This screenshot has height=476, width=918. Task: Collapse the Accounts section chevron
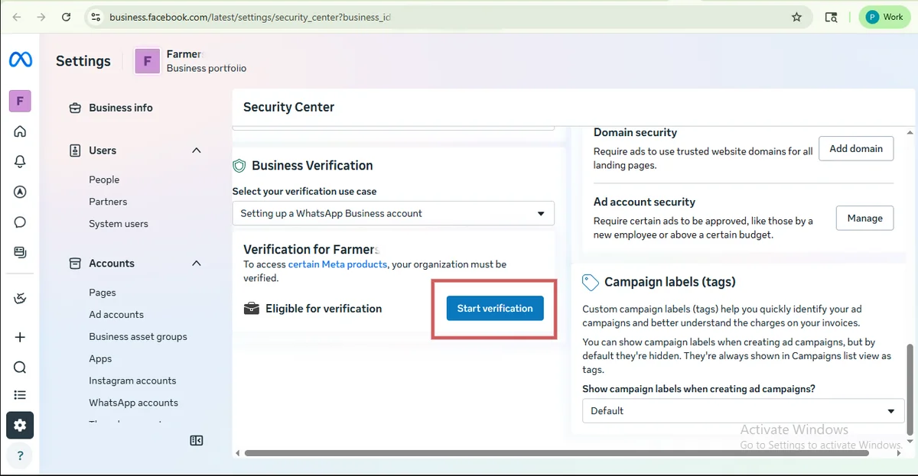(x=197, y=264)
